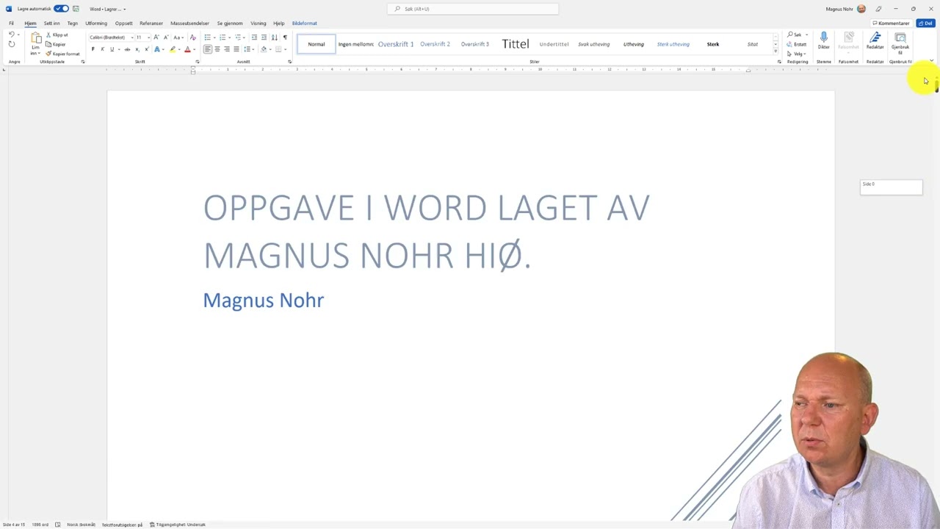Screen dimensions: 940x529
Task: Apply text effects with the glowing A icon
Action: click(156, 49)
